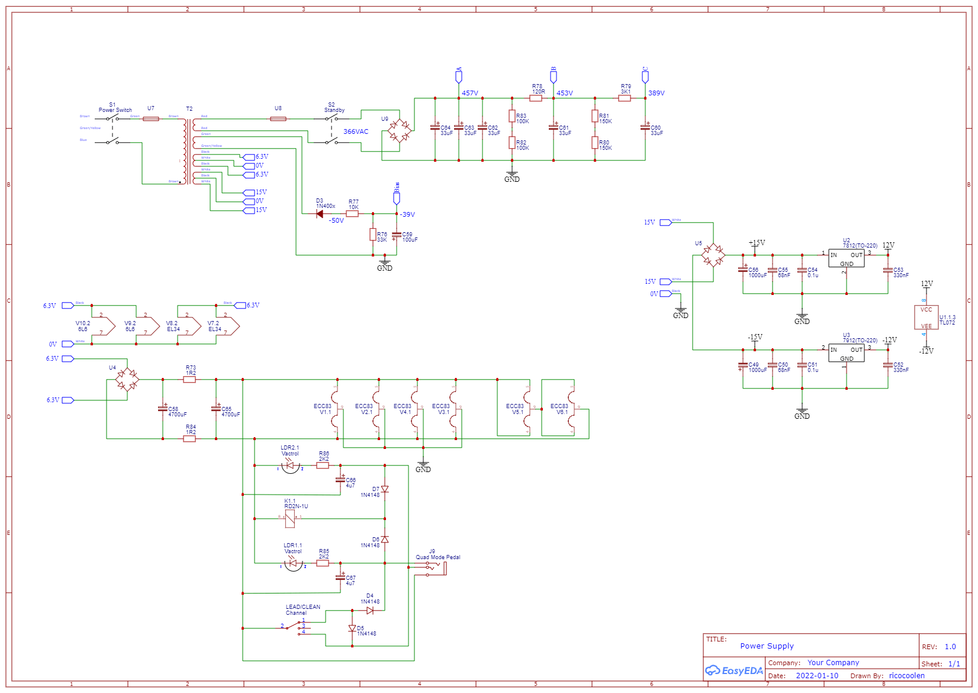Select the net port flag above 389V
This screenshot has height=693, width=978.
coord(645,76)
